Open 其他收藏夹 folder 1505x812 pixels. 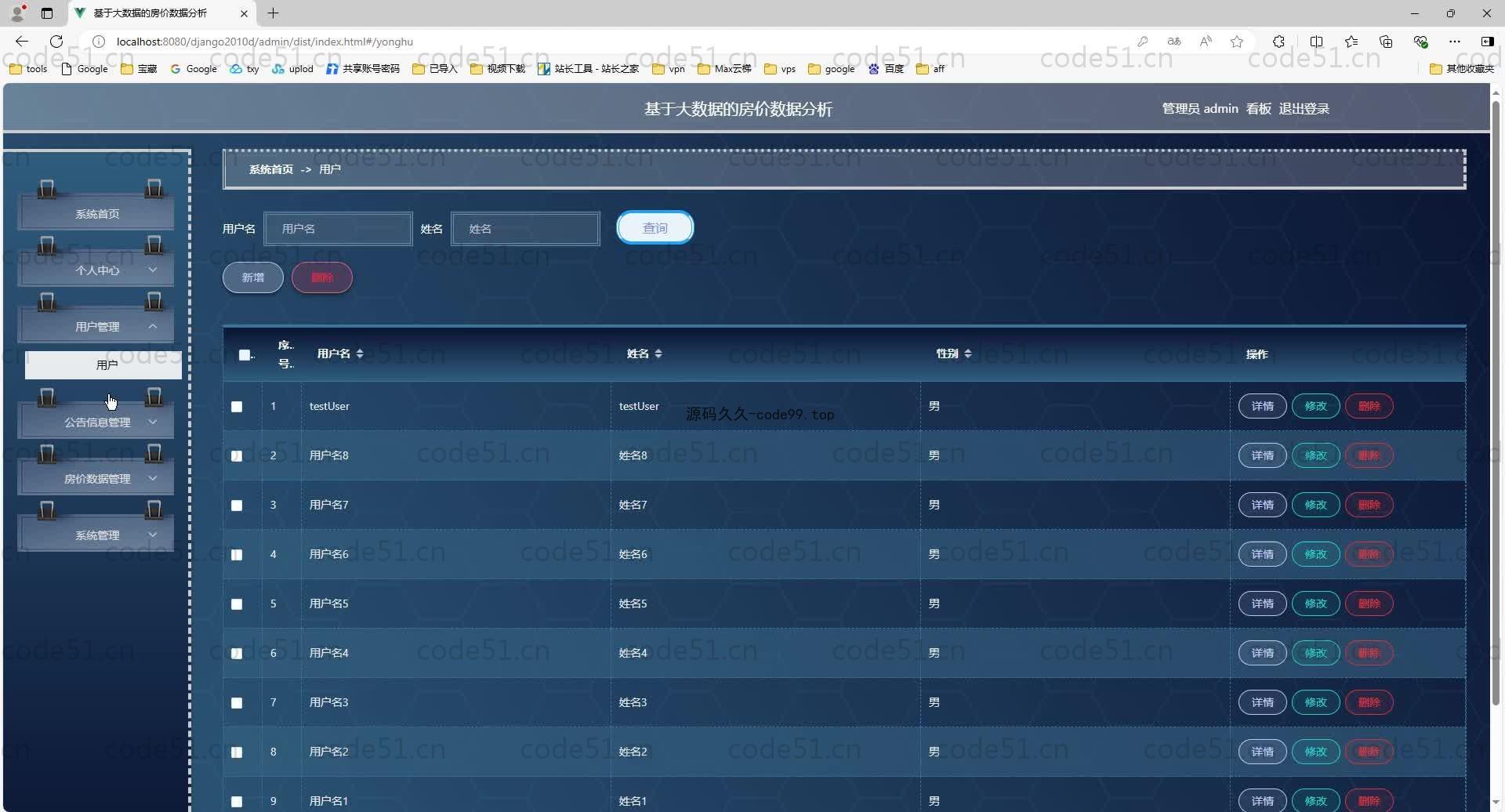pos(1462,69)
